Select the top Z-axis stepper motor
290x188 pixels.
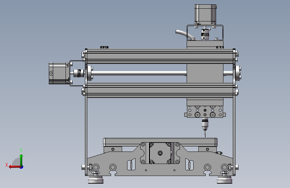205,14
